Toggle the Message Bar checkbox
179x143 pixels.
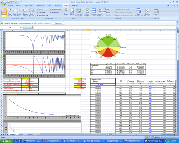38,15
